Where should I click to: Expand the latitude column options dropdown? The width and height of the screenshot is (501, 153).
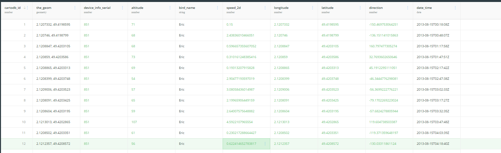pos(360,8)
